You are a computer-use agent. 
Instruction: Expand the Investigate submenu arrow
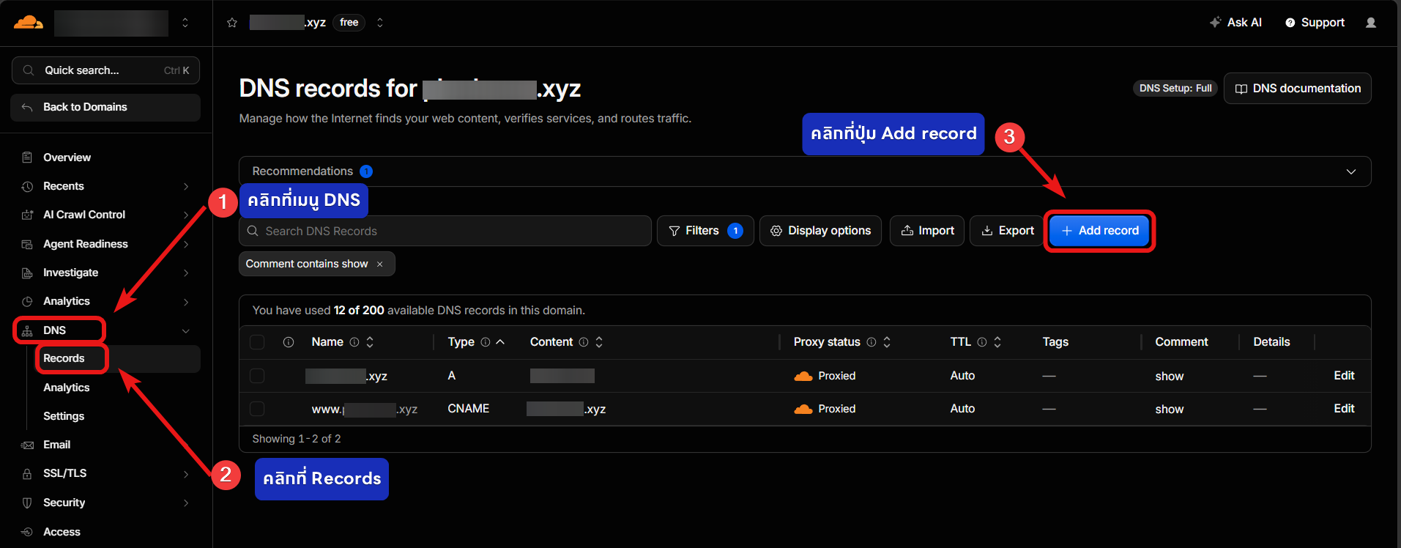click(186, 273)
